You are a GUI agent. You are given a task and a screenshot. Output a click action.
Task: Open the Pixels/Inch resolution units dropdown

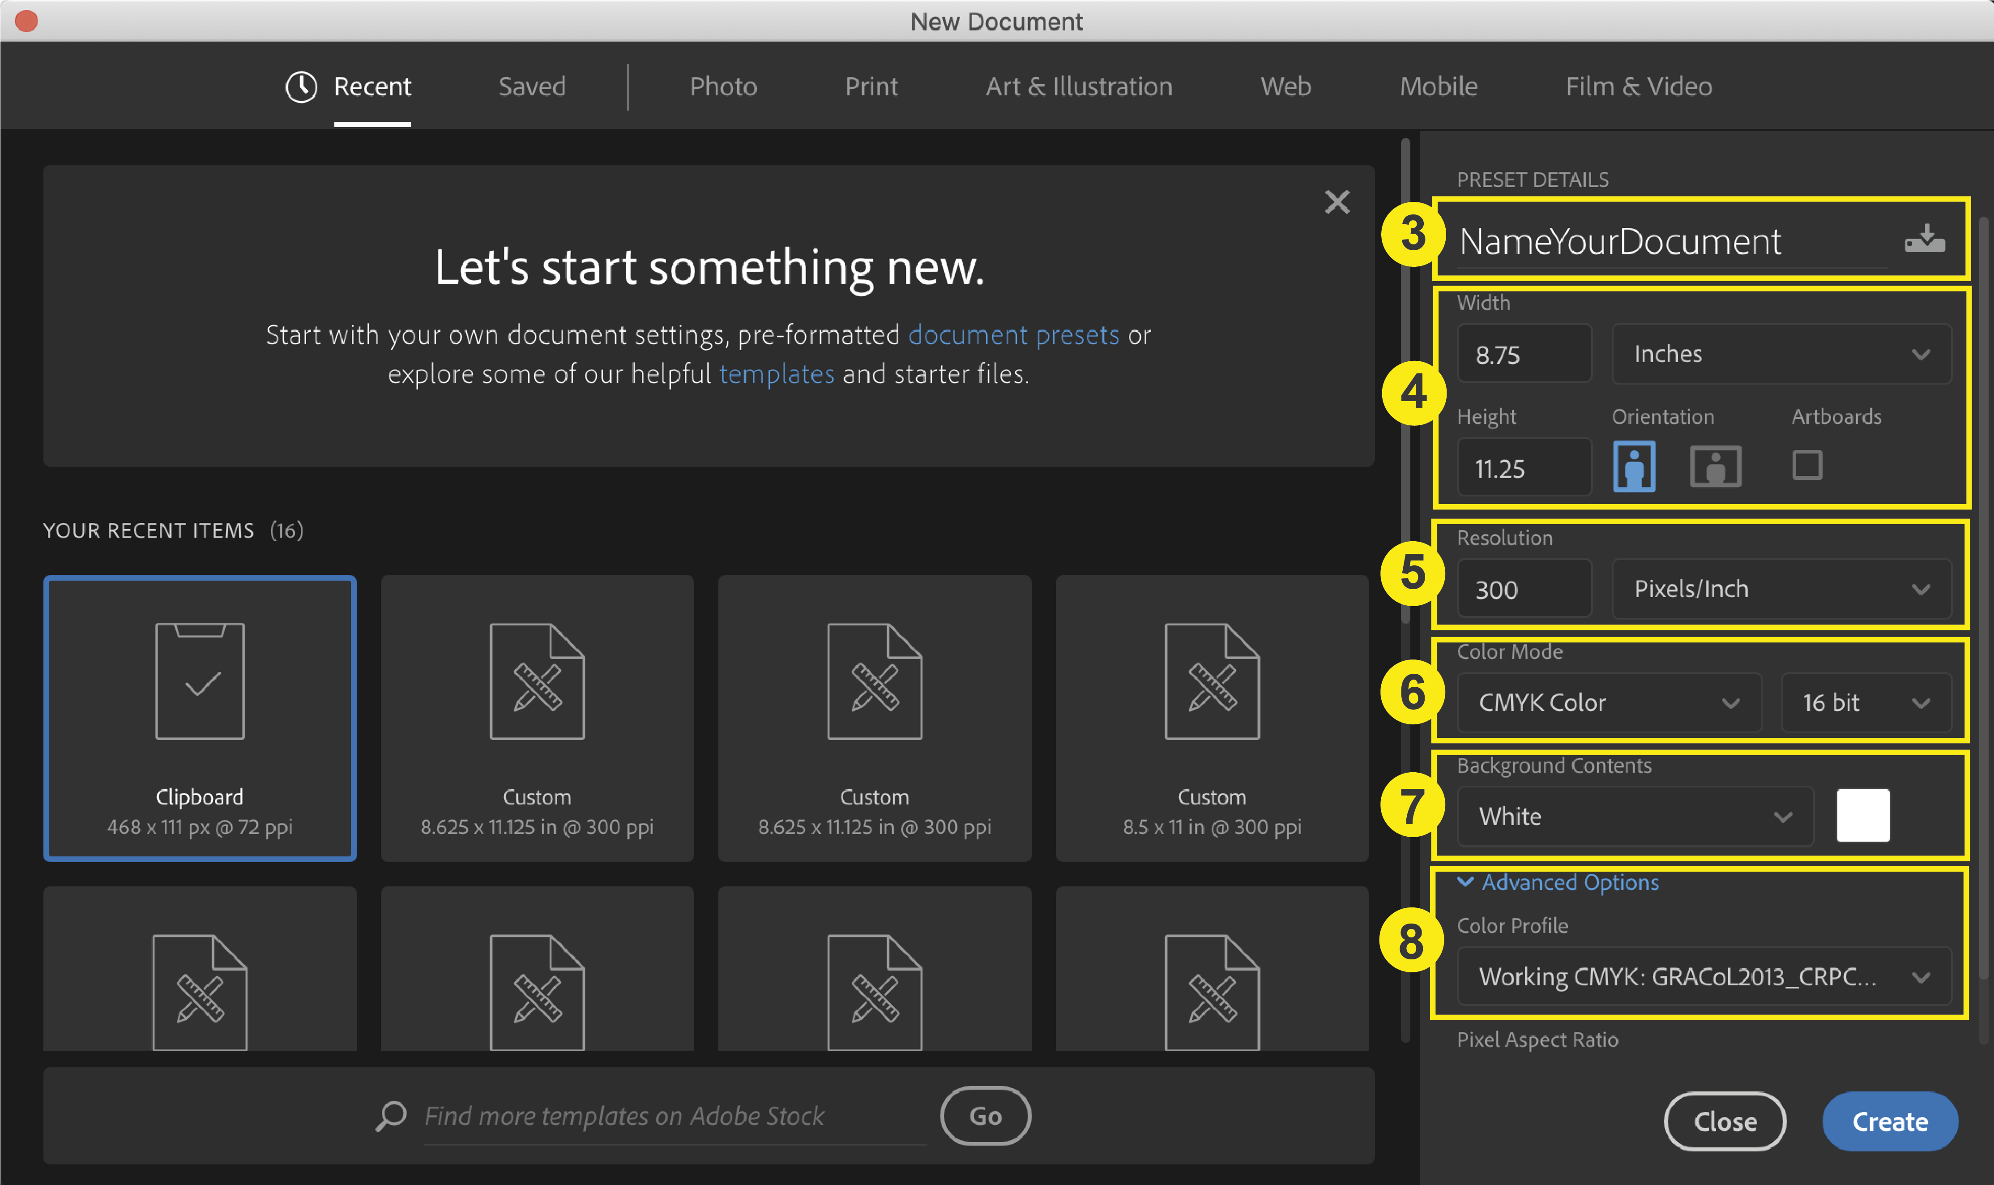(x=1781, y=589)
